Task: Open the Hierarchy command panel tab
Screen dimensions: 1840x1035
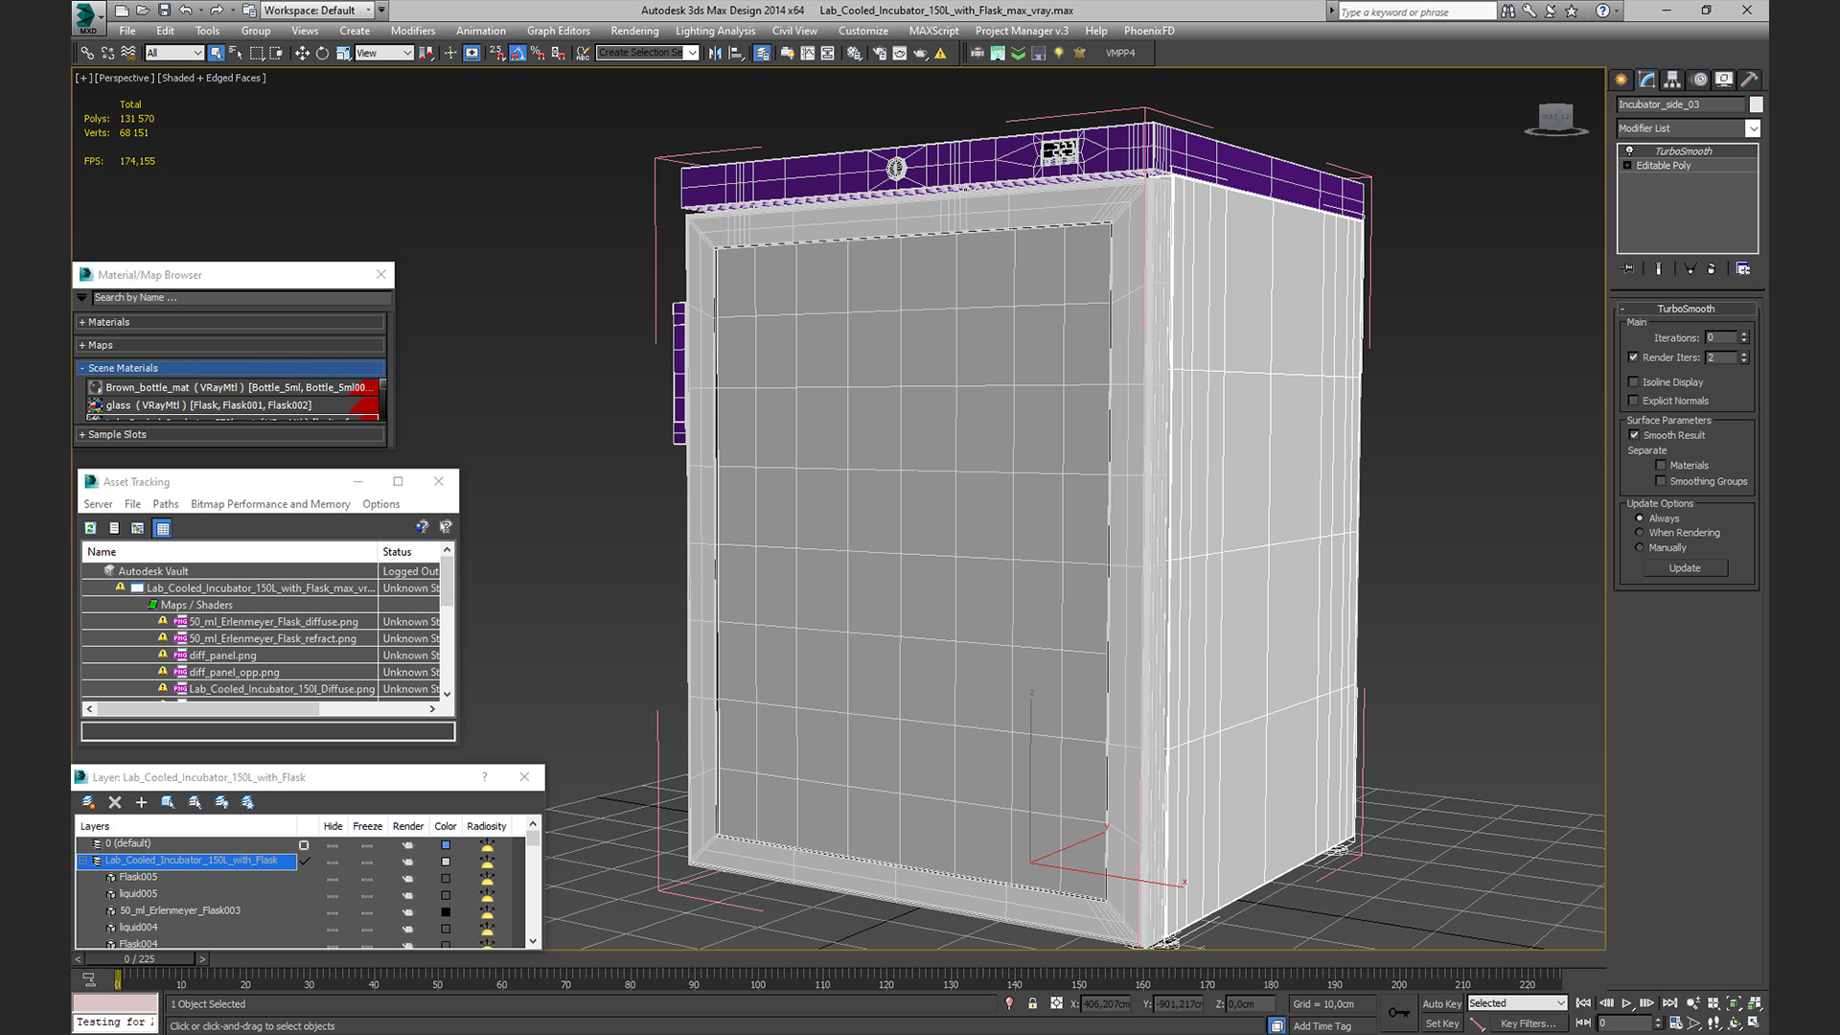Action: pos(1672,80)
